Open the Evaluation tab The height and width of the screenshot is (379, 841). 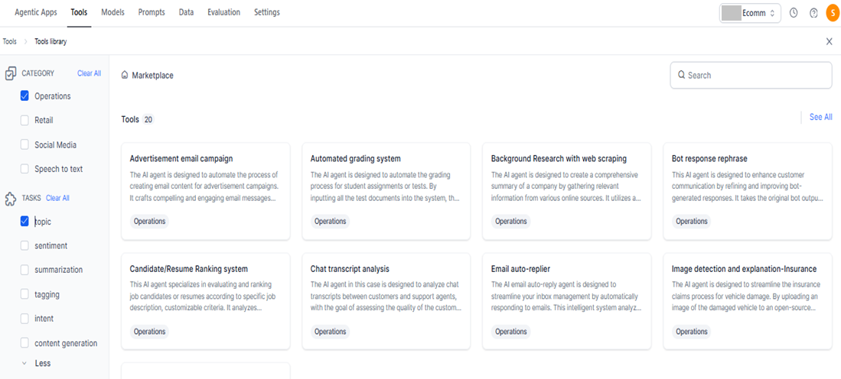pyautogui.click(x=223, y=11)
